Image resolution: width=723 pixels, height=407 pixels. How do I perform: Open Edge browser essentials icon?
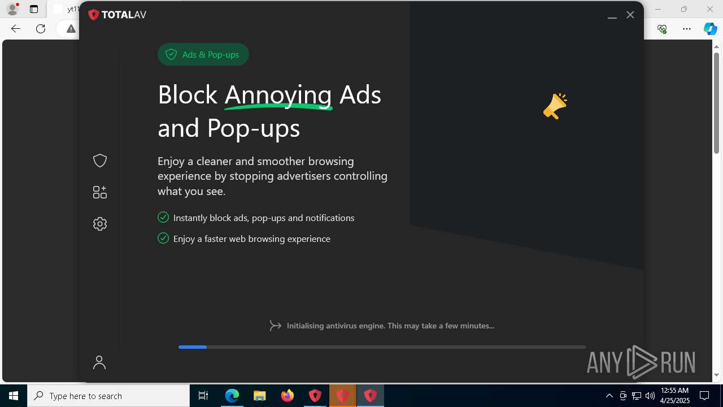662,29
